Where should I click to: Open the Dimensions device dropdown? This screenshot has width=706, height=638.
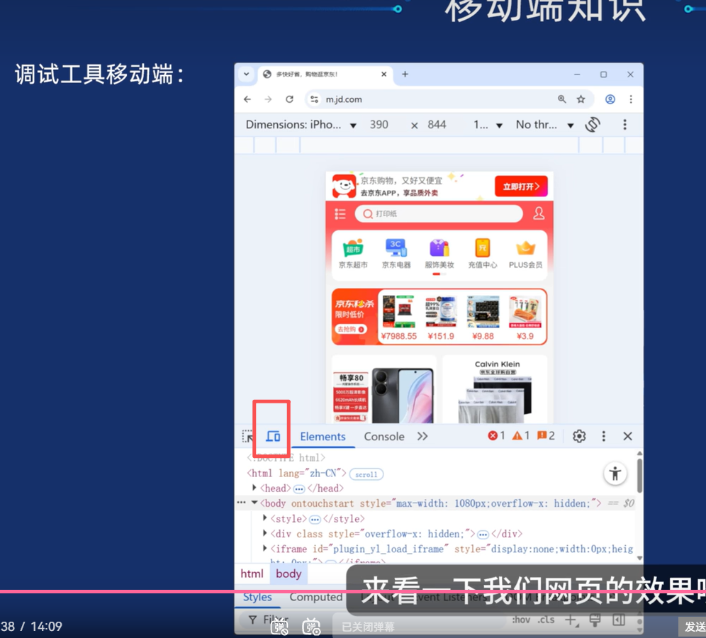coord(301,125)
